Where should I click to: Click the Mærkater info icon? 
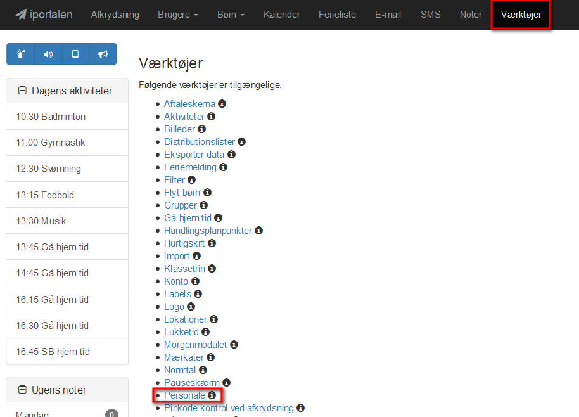(x=210, y=357)
